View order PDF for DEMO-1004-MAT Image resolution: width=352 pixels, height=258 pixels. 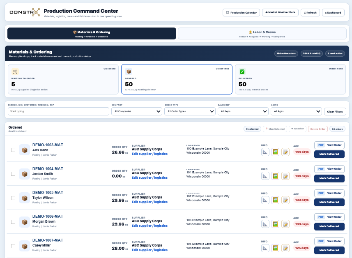coord(329,169)
